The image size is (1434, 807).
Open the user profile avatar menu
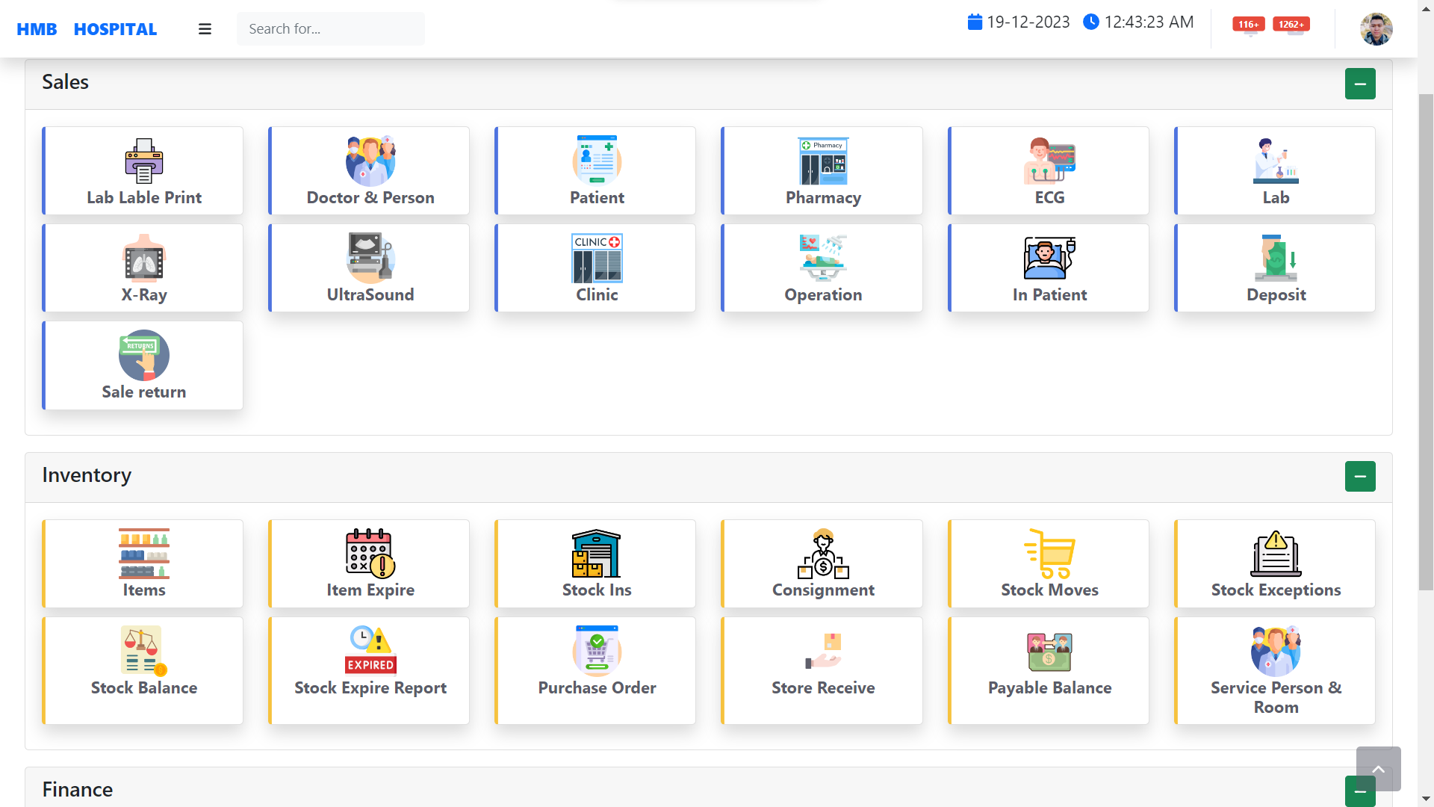coord(1375,29)
